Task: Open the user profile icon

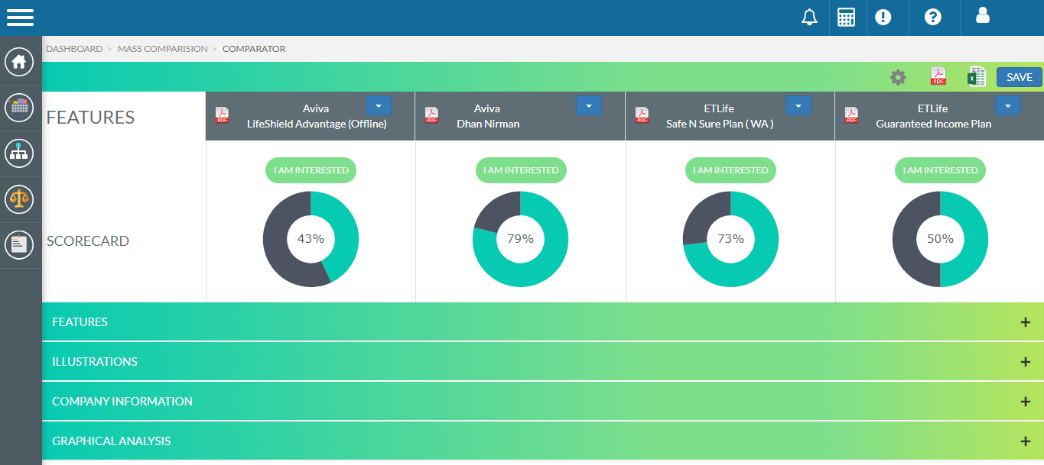Action: pos(983,16)
